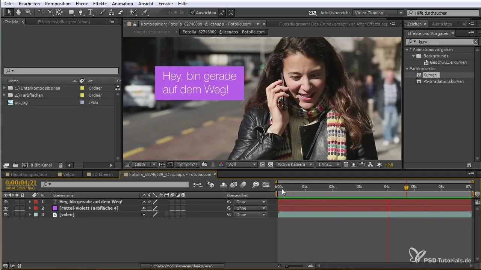Toggle the region of interest icon
Image resolution: width=481 pixels, height=270 pixels.
click(262, 164)
